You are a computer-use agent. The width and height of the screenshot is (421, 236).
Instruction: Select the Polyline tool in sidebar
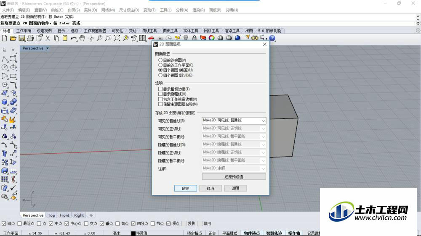[5, 59]
